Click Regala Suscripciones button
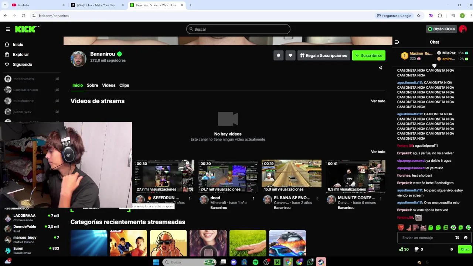 click(324, 55)
